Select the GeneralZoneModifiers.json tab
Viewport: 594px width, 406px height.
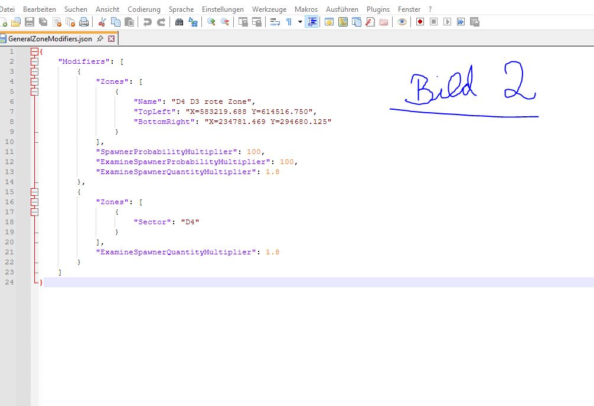click(50, 38)
